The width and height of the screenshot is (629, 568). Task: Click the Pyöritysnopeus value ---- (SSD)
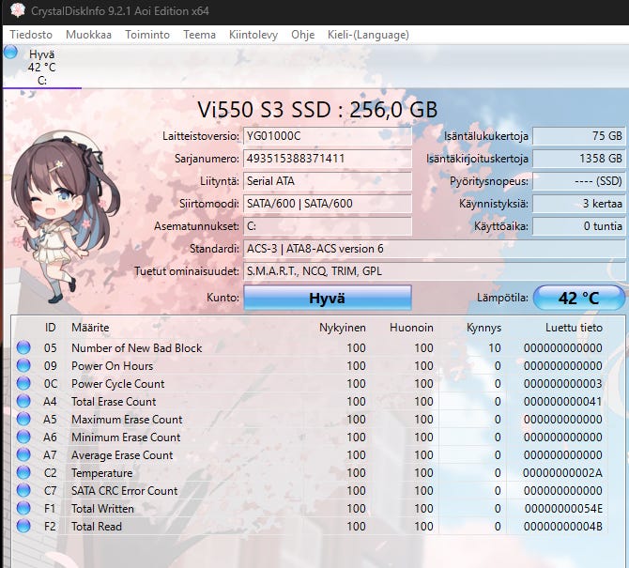pos(579,181)
